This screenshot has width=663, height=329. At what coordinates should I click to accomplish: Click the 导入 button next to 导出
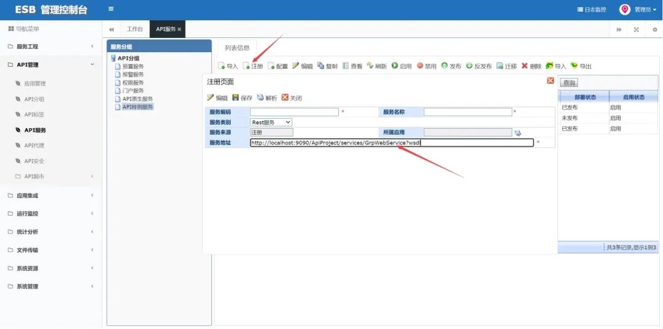click(556, 66)
